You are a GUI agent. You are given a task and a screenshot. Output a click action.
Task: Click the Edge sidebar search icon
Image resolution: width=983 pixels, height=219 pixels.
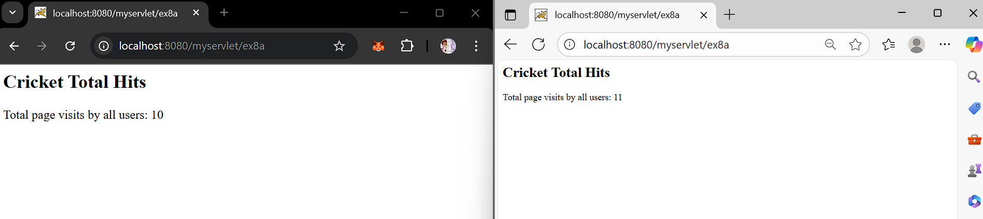(x=974, y=77)
